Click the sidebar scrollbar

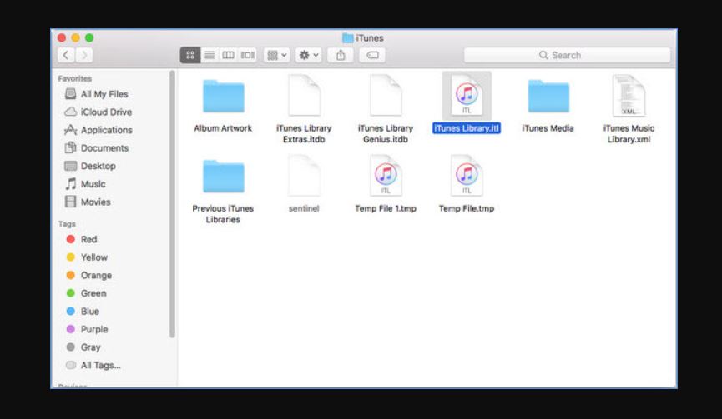pyautogui.click(x=172, y=204)
